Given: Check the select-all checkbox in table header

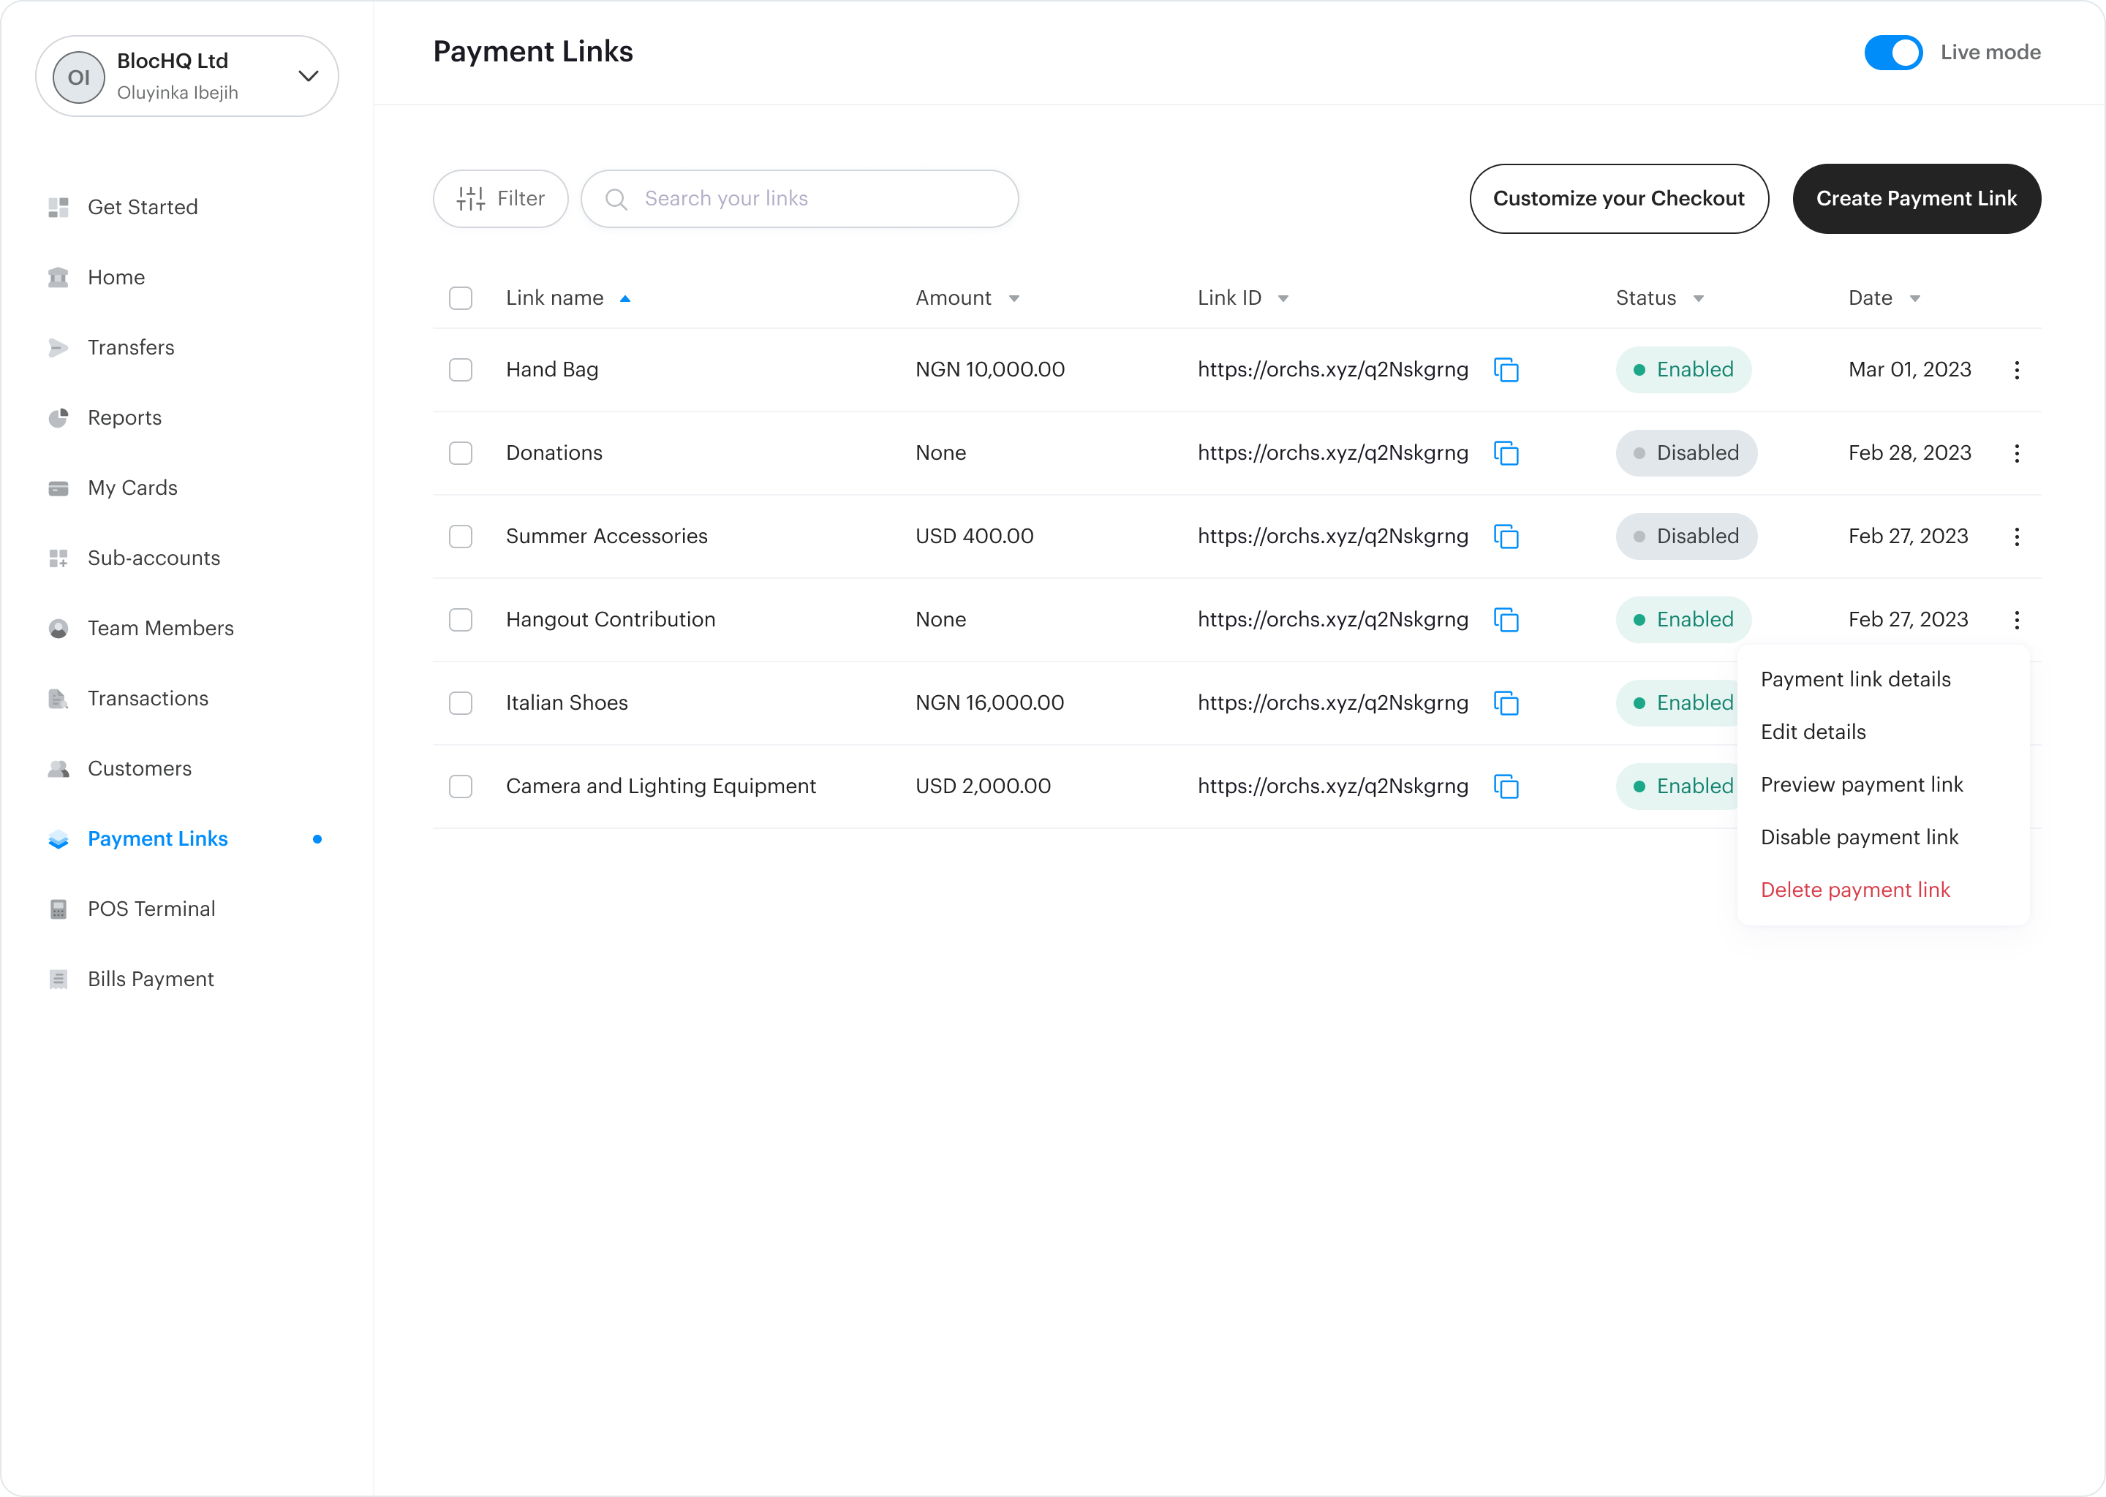Looking at the screenshot, I should click(x=460, y=299).
